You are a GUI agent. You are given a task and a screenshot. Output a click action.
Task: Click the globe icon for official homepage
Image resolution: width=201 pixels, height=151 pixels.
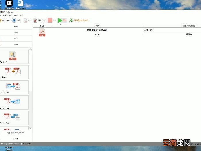[71, 20]
